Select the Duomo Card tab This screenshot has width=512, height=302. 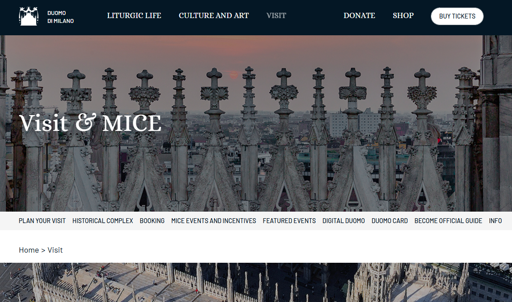pos(389,221)
